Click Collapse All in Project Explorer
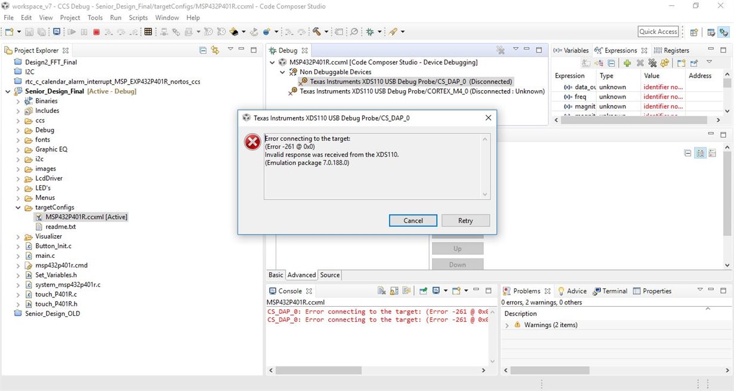This screenshot has height=391, width=734. [203, 50]
